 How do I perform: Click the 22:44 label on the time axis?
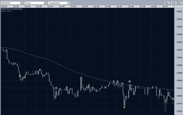(85, 6)
